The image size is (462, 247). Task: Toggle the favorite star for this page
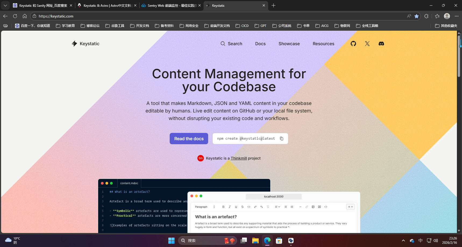tap(417, 16)
